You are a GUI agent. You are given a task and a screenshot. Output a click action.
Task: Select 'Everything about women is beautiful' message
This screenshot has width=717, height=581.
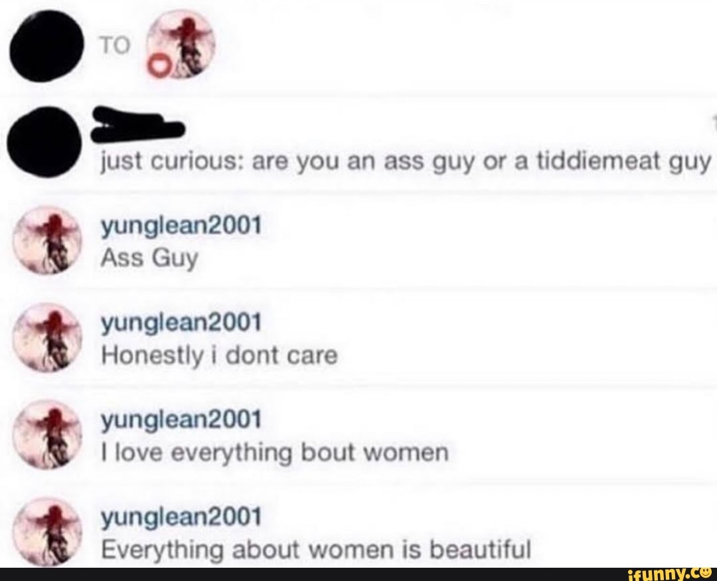coord(316,550)
